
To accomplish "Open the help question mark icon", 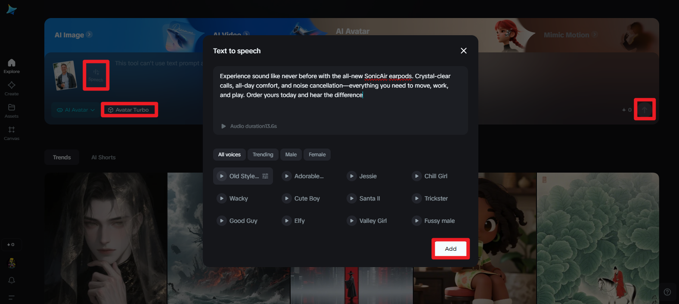I will click(x=667, y=292).
